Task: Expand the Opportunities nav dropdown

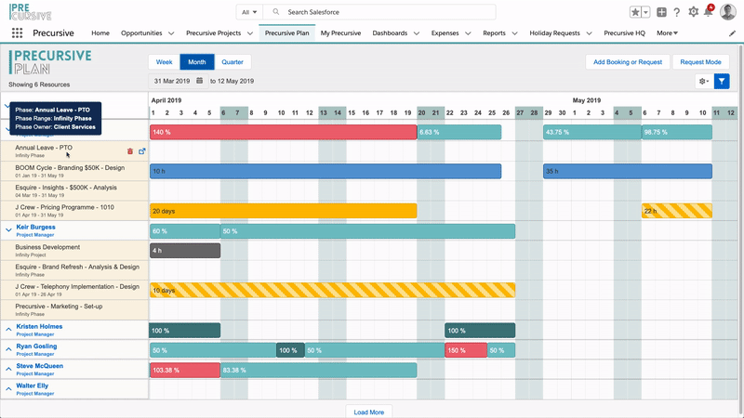Action: pyautogui.click(x=171, y=33)
